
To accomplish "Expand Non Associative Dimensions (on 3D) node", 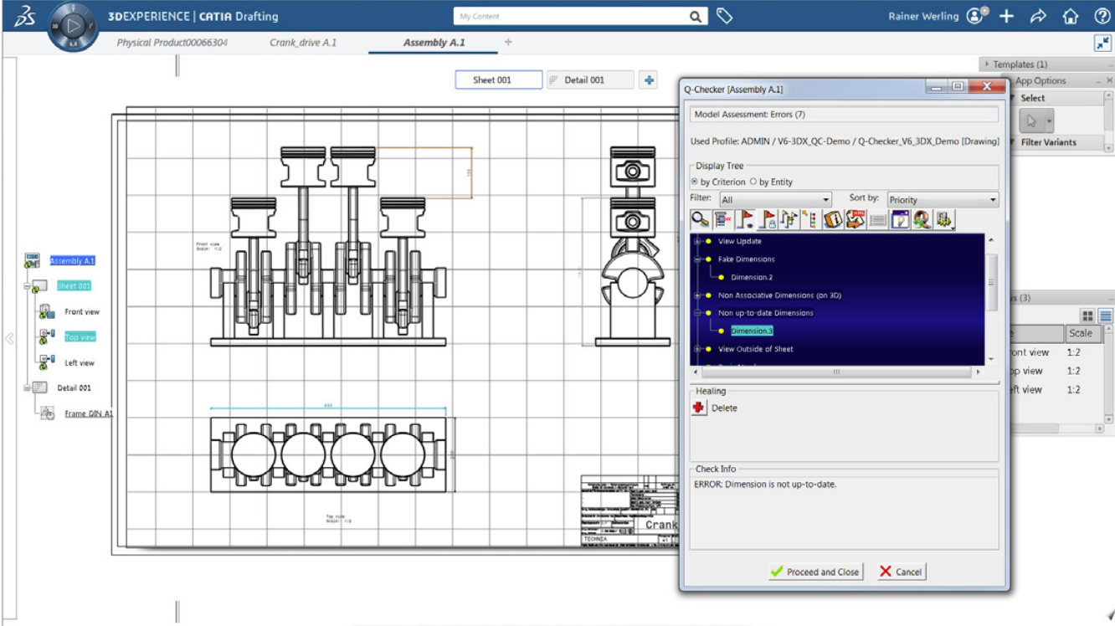I will (697, 295).
